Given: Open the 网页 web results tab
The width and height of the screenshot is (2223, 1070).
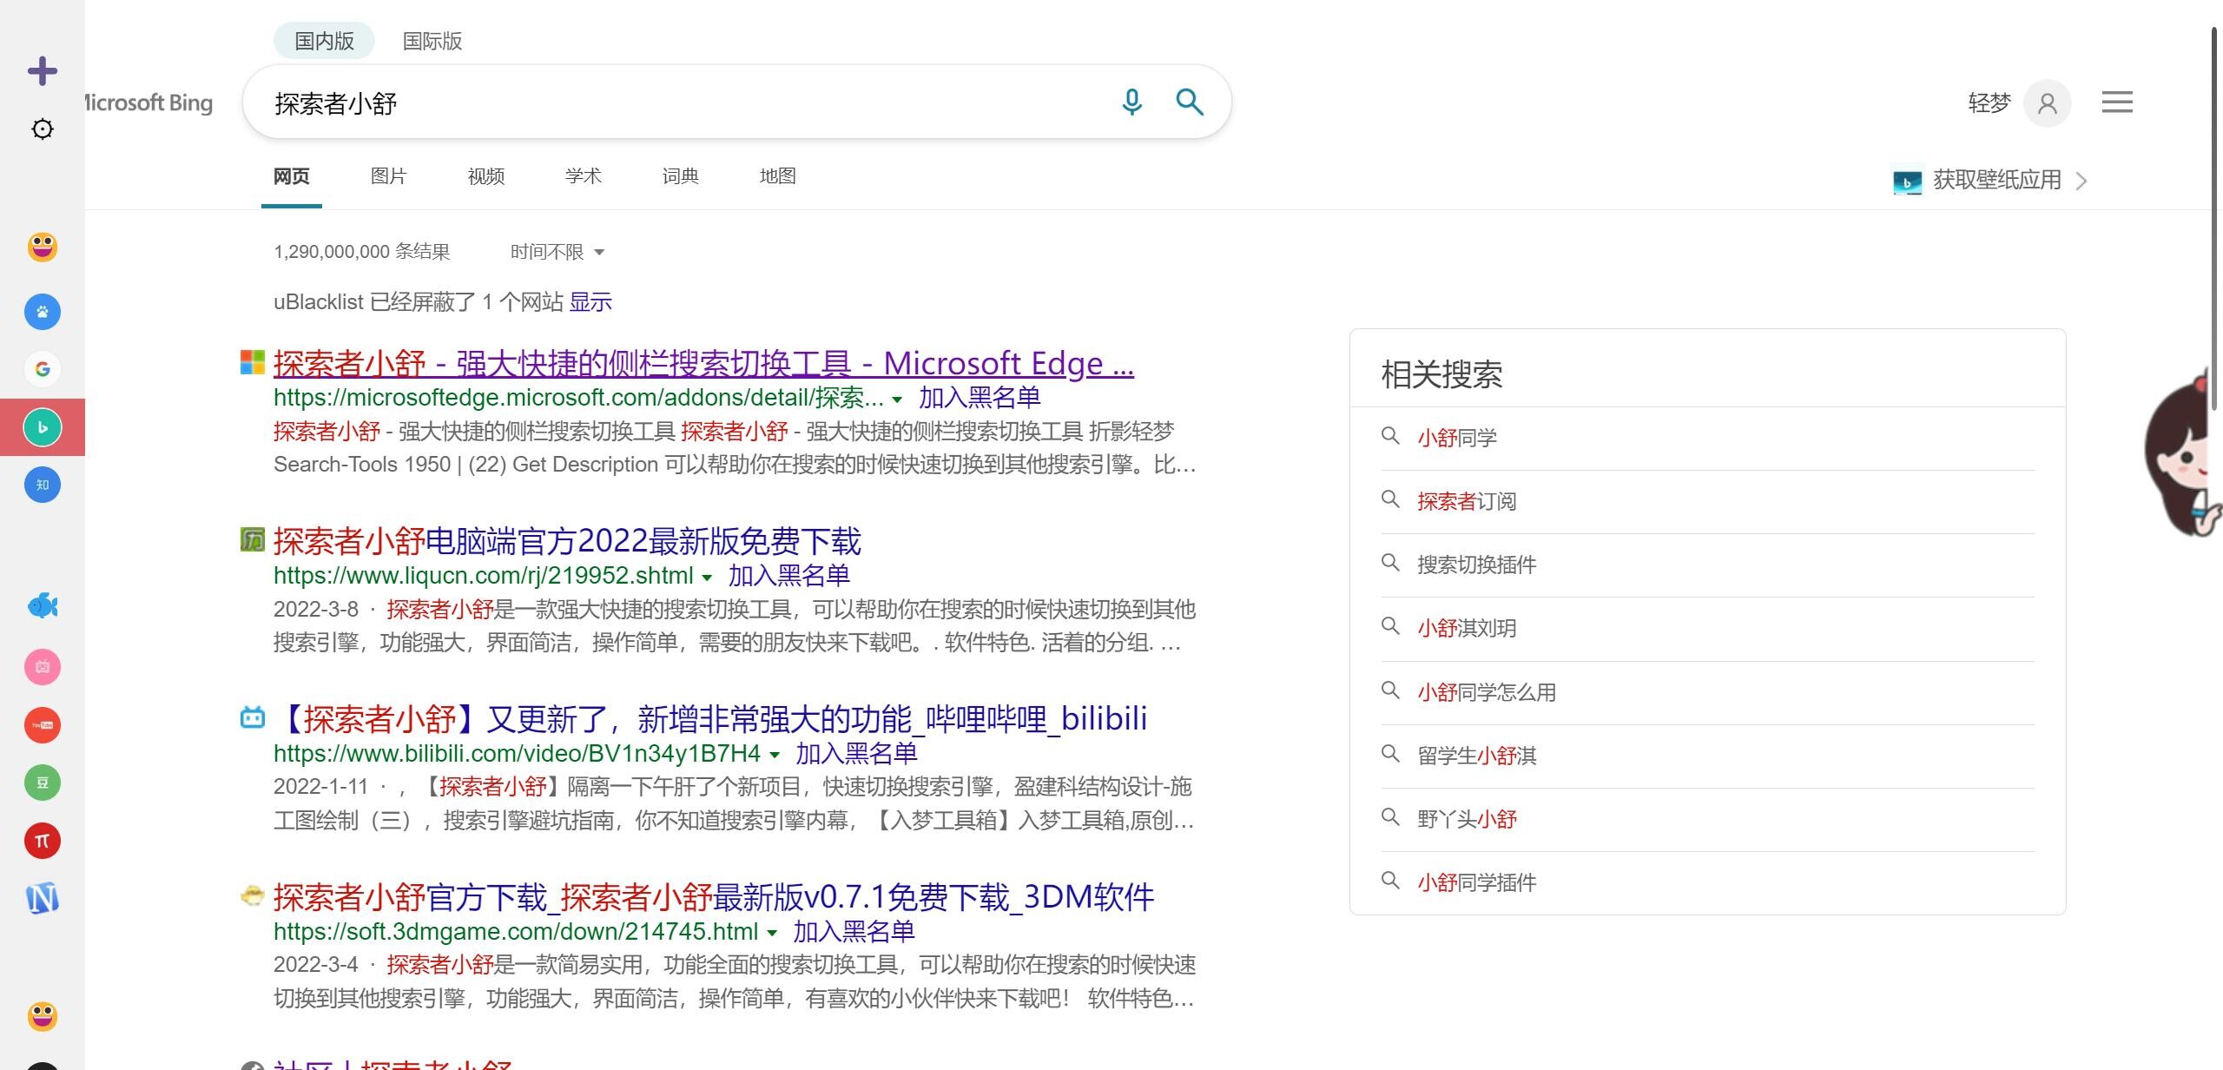Looking at the screenshot, I should [291, 176].
